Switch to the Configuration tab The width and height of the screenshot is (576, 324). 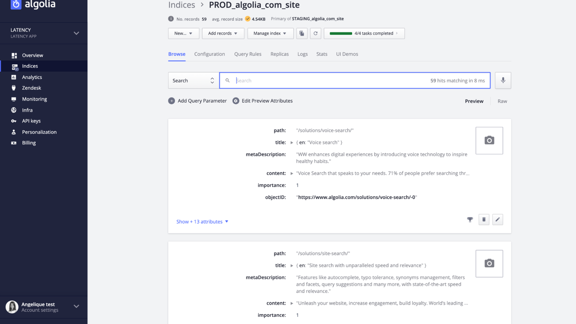pyautogui.click(x=209, y=54)
